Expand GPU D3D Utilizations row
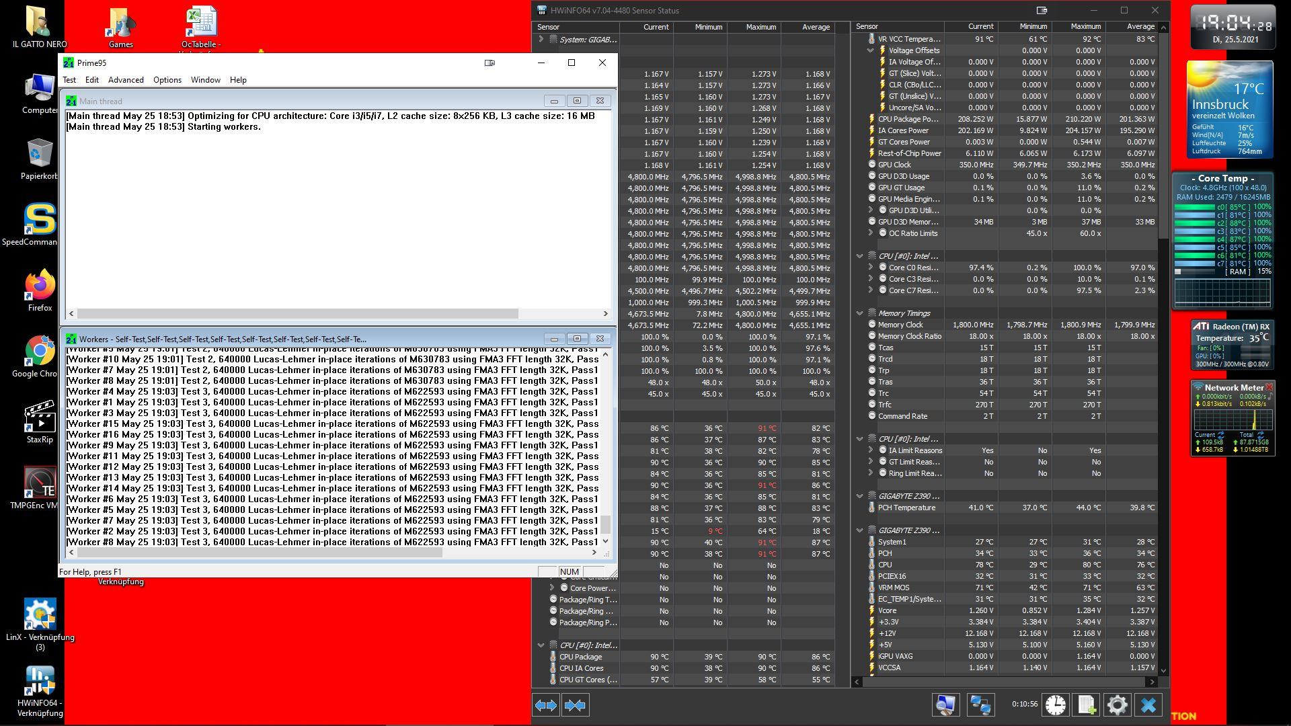This screenshot has height=726, width=1291. click(x=871, y=210)
